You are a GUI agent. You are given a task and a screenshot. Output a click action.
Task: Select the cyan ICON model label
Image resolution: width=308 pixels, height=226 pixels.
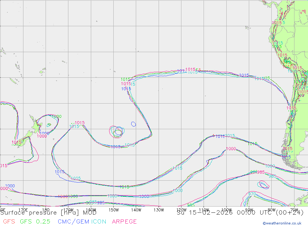tap(99, 221)
